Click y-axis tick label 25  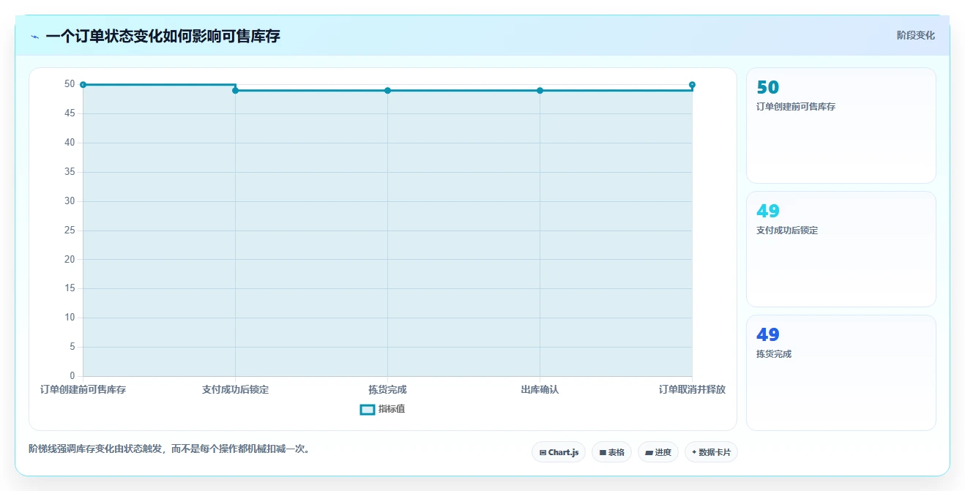[x=70, y=230]
